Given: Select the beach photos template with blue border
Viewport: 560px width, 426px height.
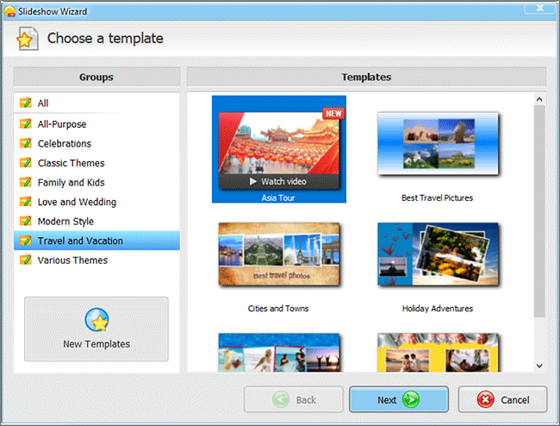Looking at the screenshot, I should point(279,353).
